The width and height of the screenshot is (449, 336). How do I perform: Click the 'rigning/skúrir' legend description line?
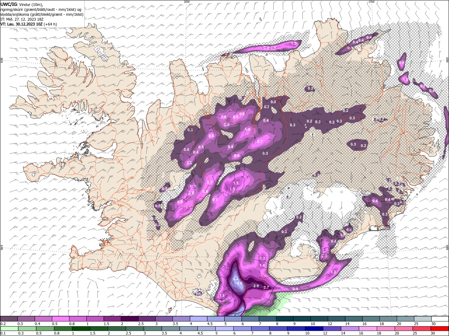[x=41, y=9]
